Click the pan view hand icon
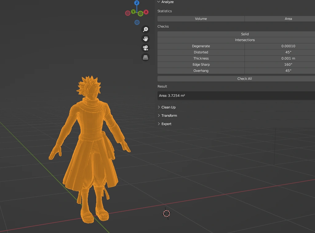 [146, 38]
